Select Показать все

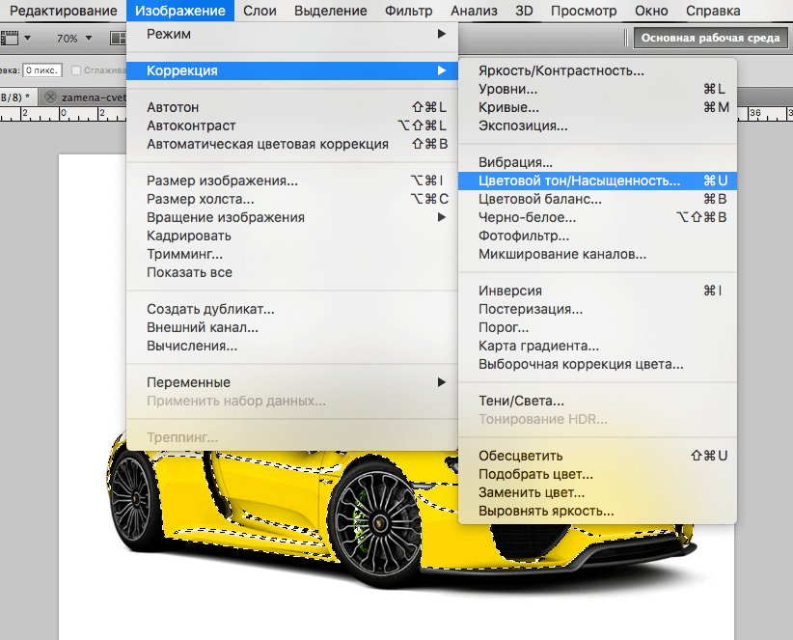coord(291,272)
